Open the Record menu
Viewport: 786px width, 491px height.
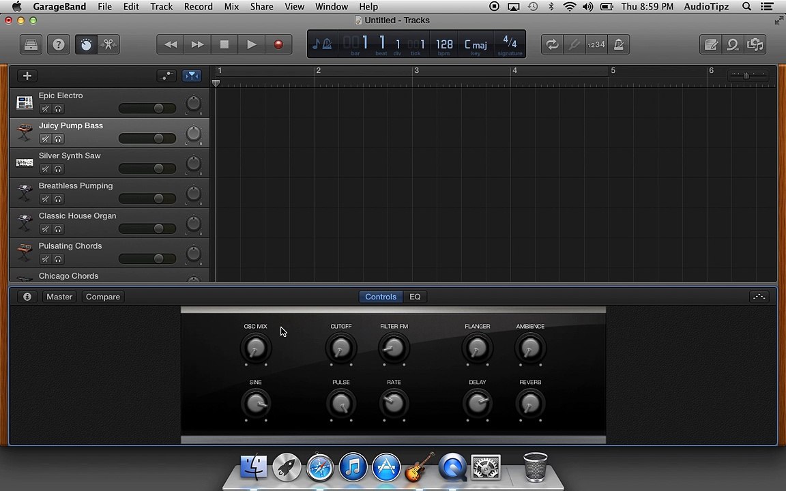[199, 7]
